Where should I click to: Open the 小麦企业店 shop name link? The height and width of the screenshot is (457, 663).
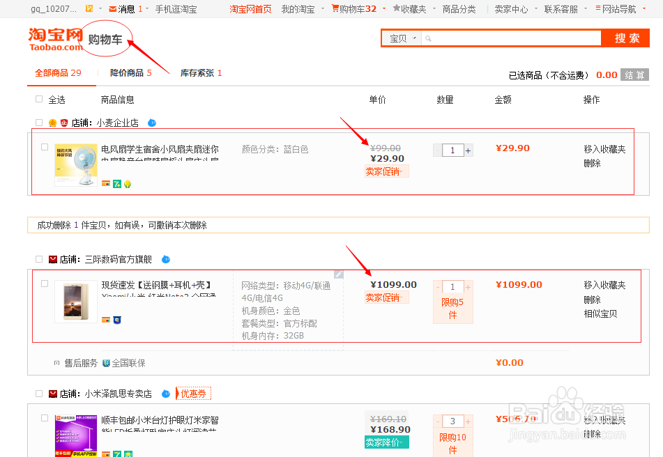point(118,123)
